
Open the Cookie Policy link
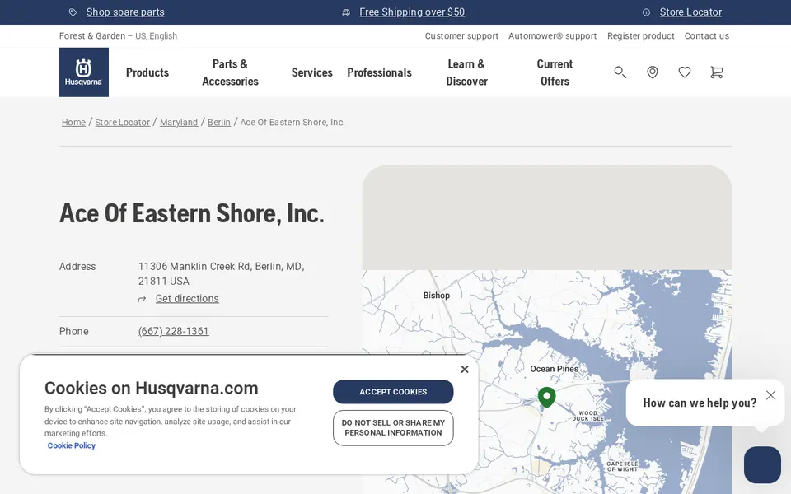(71, 445)
